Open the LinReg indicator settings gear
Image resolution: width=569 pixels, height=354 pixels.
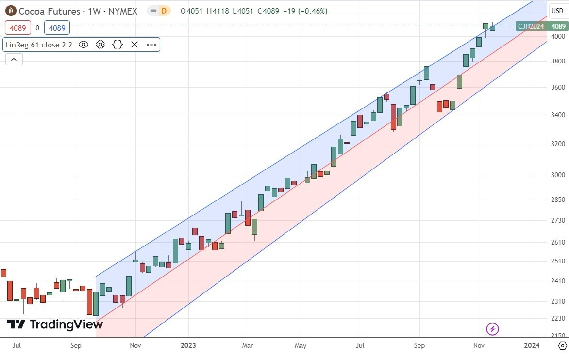[x=100, y=45]
